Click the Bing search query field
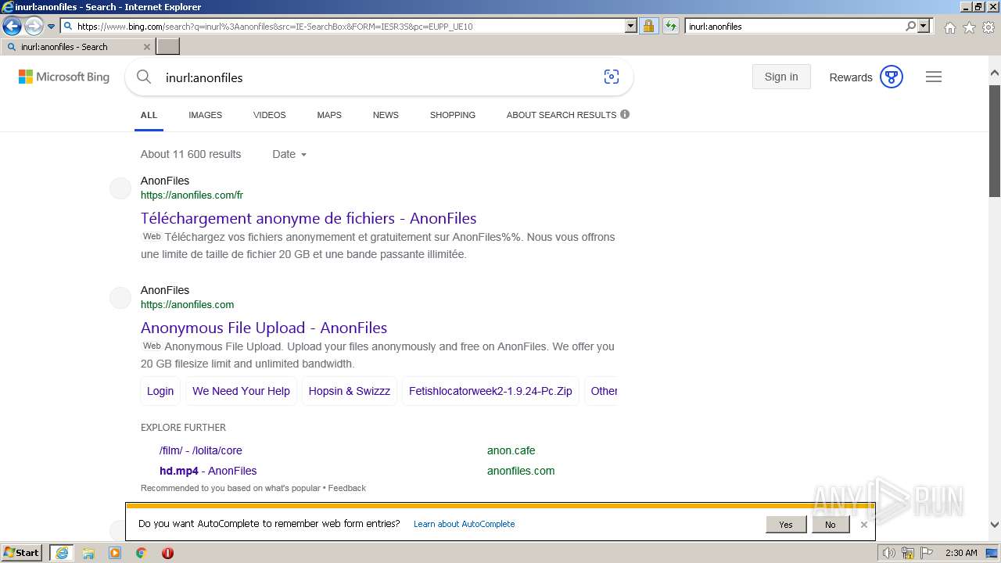 (375, 77)
